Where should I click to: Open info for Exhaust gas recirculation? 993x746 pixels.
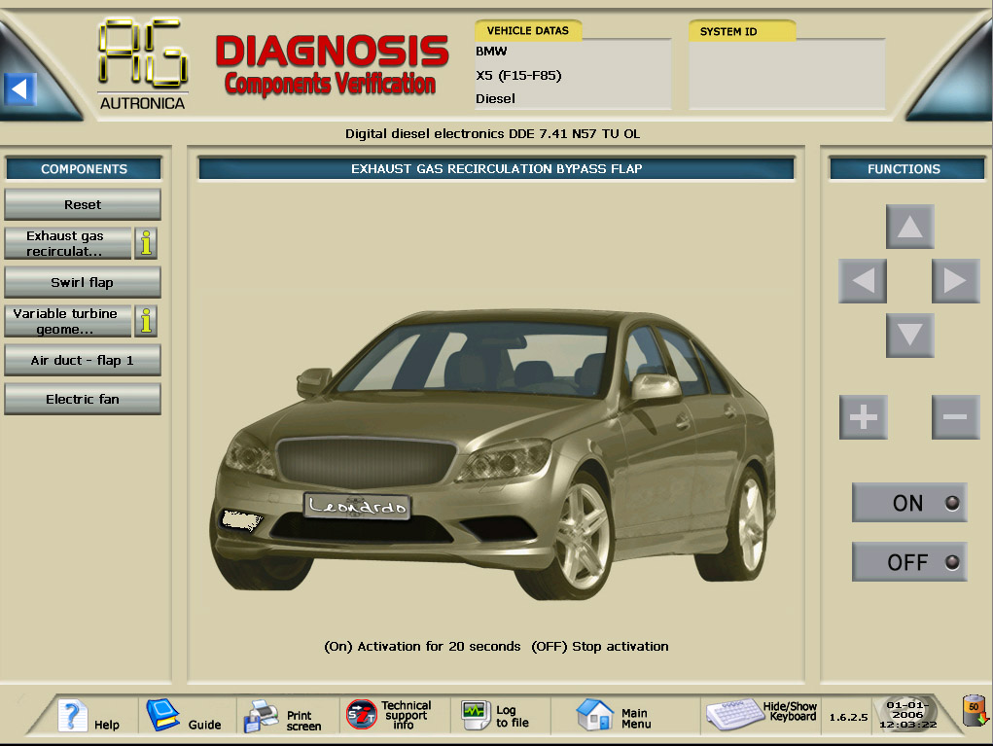[146, 243]
